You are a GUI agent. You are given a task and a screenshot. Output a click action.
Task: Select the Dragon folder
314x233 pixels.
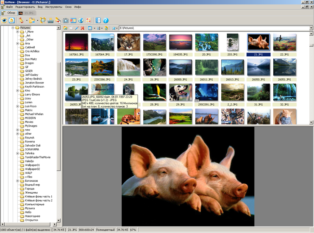pyautogui.click(x=29, y=63)
